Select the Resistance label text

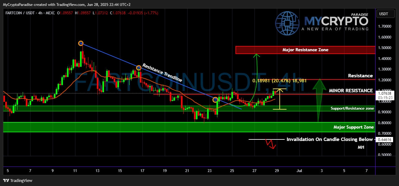point(360,76)
